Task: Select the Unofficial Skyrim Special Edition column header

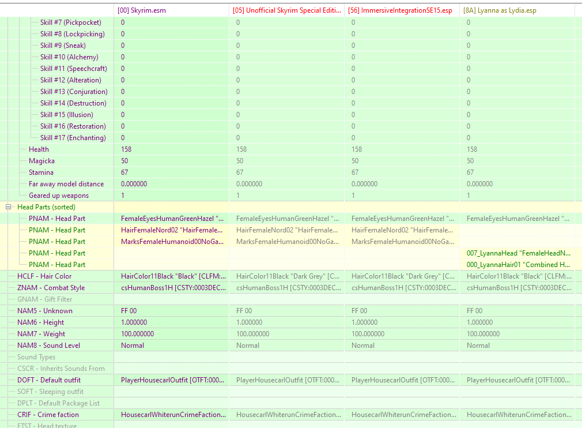Action: [x=286, y=10]
